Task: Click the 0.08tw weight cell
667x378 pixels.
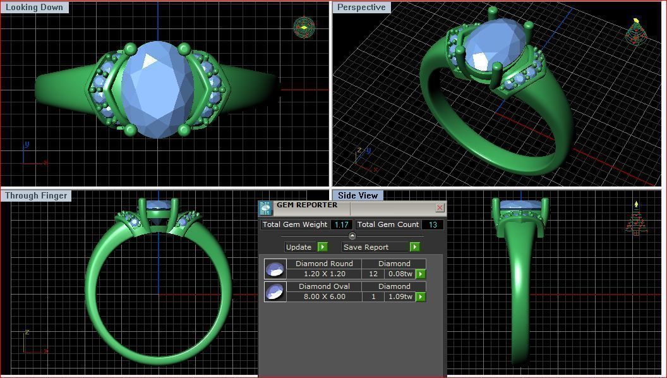Action: pos(400,274)
